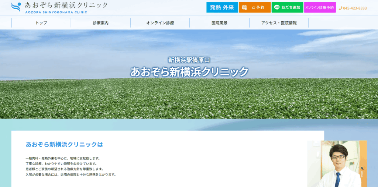Click the LINE icon on 友だち追加 button

(277, 7)
